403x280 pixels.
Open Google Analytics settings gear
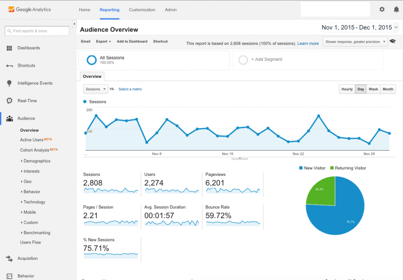coord(382,9)
